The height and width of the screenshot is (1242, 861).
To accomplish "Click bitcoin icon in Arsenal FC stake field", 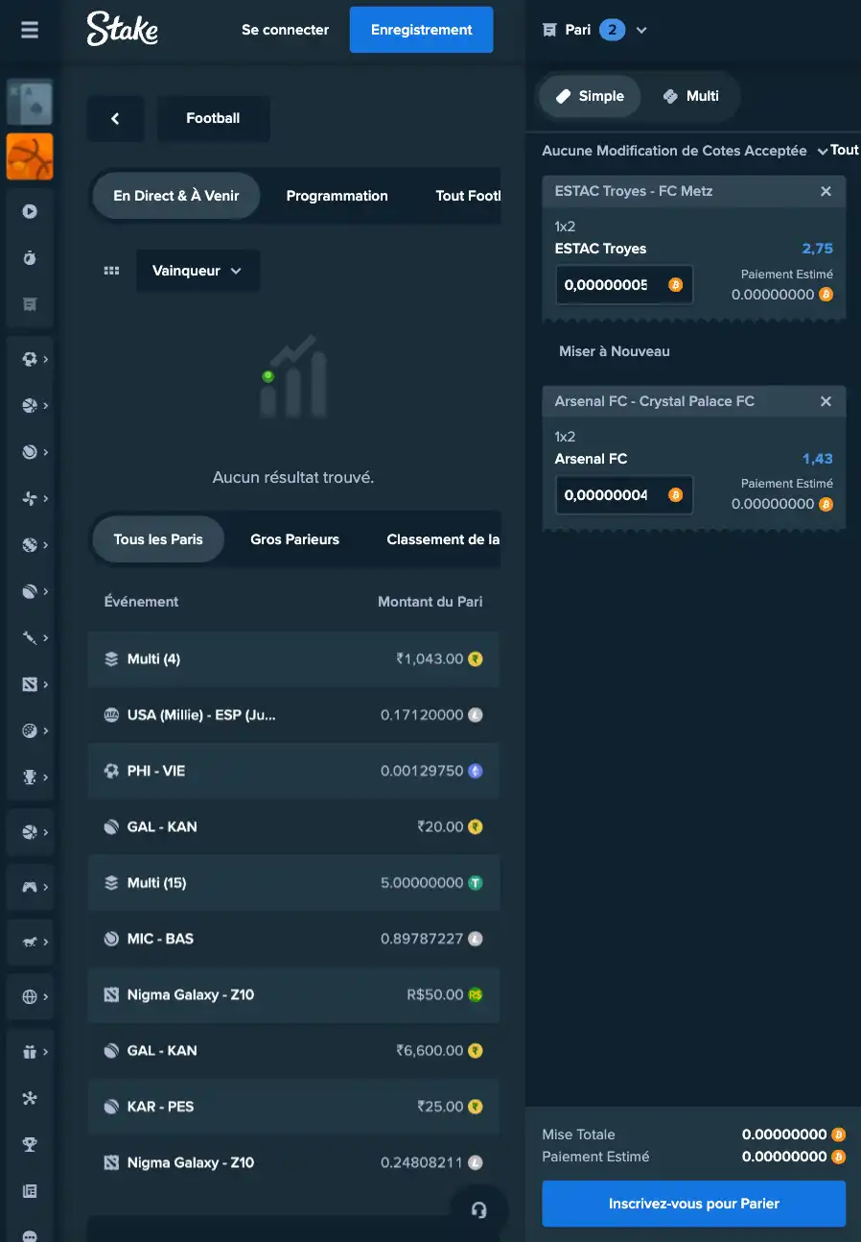I will [x=675, y=495].
